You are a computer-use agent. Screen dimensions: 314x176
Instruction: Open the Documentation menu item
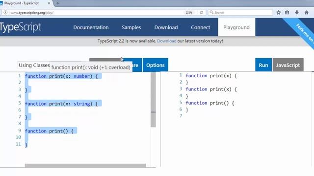point(91,27)
